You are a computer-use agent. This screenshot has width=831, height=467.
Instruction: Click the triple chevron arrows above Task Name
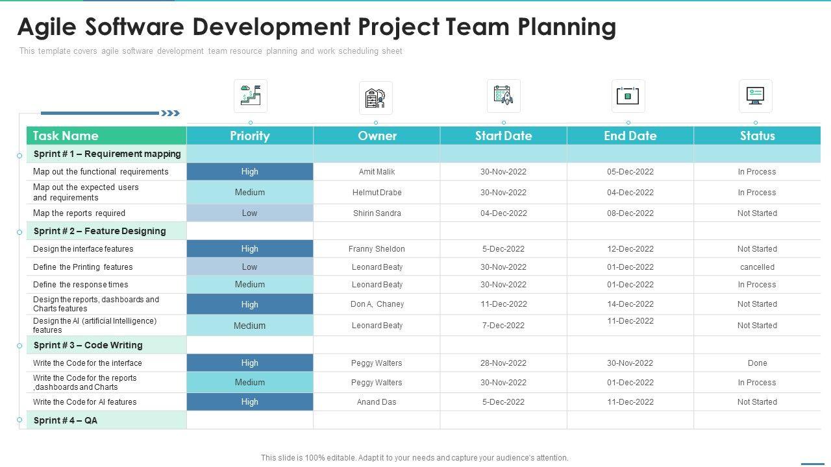[170, 114]
